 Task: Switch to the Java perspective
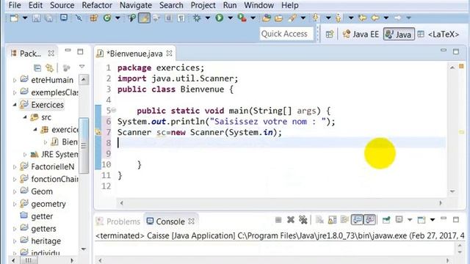(x=399, y=34)
